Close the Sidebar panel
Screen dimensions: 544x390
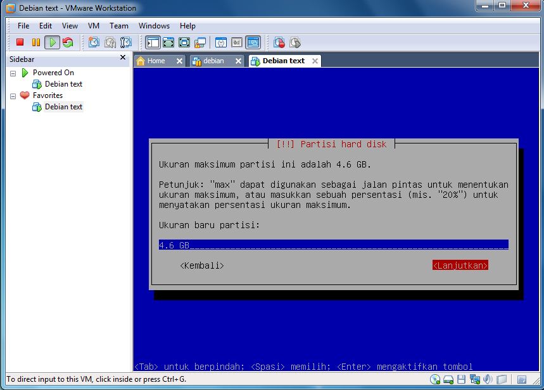coord(123,58)
